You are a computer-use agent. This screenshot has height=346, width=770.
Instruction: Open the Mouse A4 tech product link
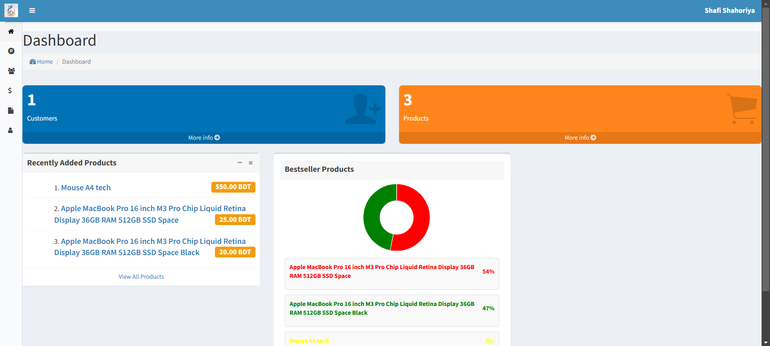click(86, 188)
